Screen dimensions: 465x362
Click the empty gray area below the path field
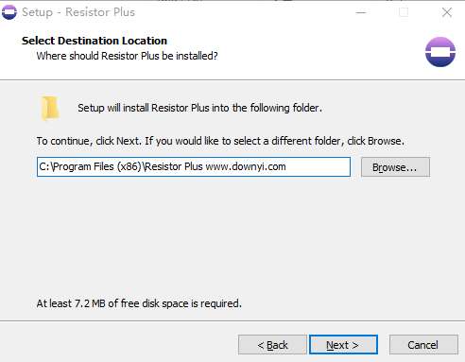[232, 236]
